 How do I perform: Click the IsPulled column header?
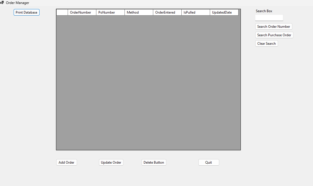click(x=196, y=12)
